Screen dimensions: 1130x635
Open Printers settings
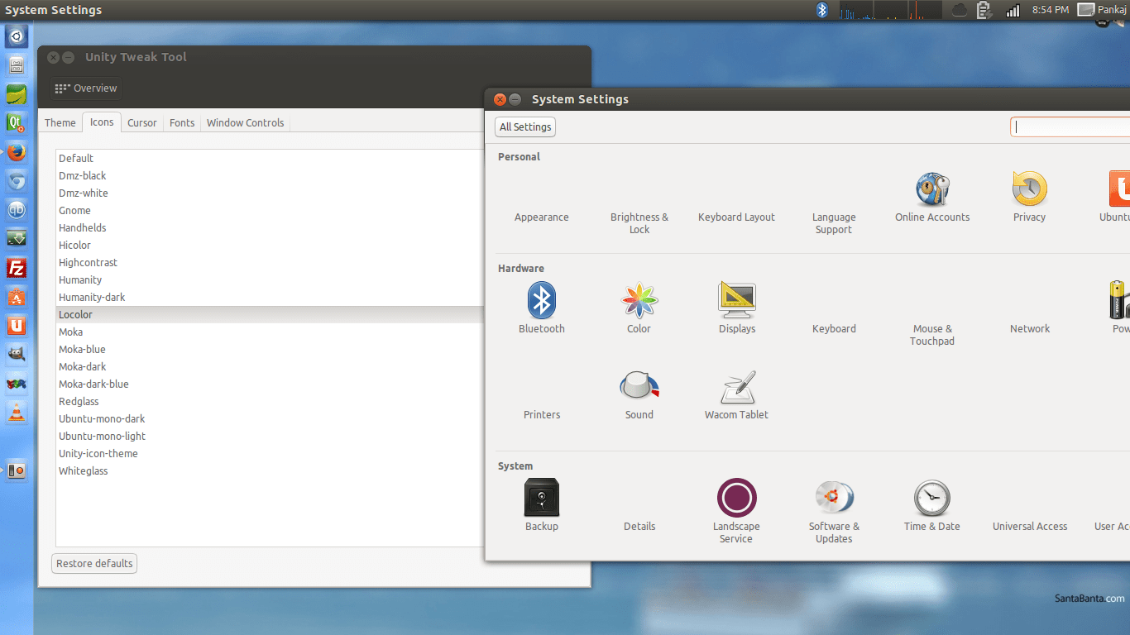[x=542, y=414]
